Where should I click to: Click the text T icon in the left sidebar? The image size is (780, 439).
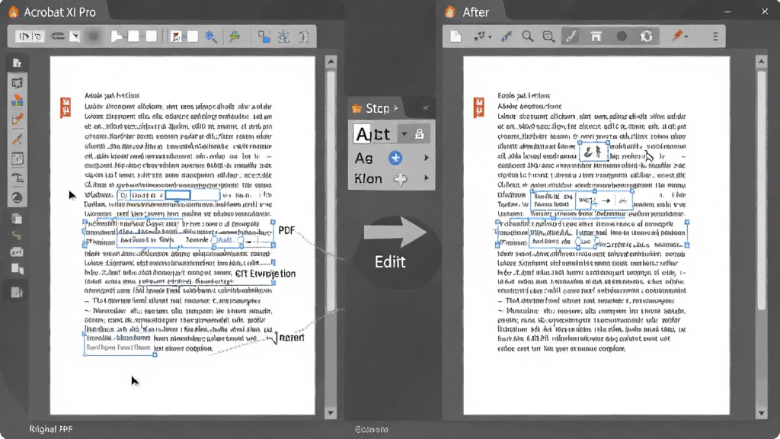[x=17, y=178]
